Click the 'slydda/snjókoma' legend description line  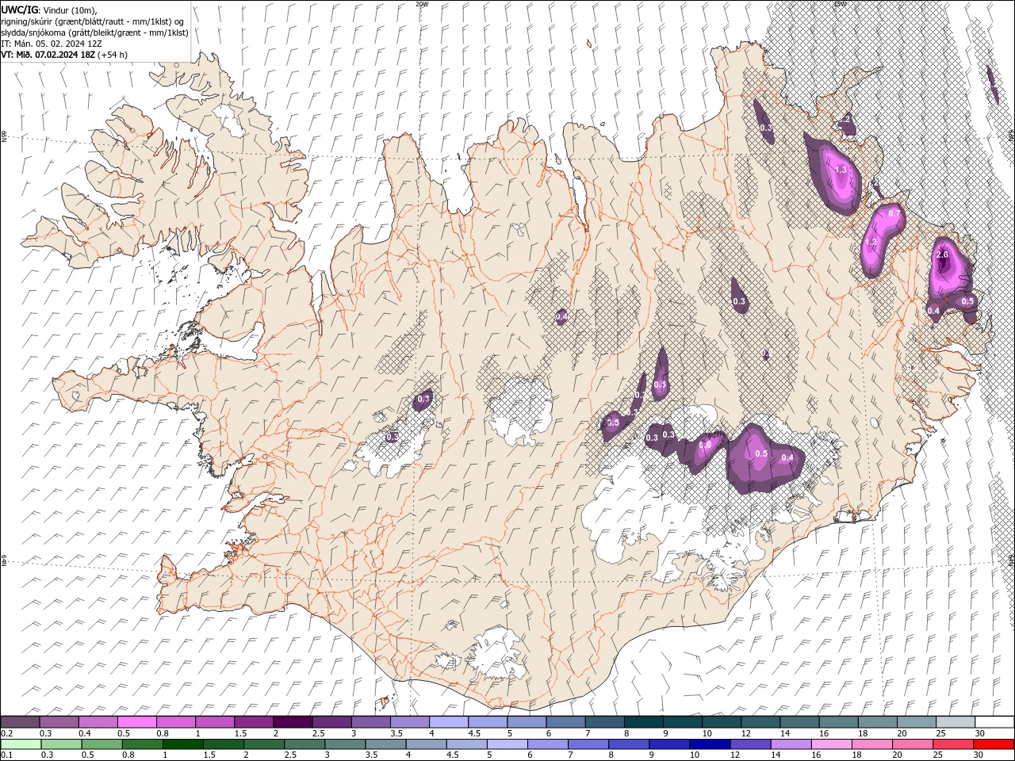(94, 33)
